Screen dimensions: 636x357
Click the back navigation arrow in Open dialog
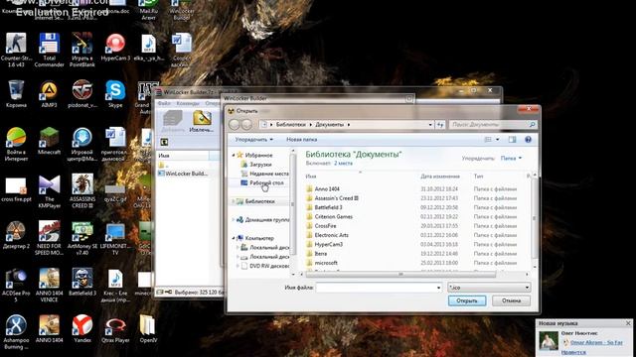[235, 125]
